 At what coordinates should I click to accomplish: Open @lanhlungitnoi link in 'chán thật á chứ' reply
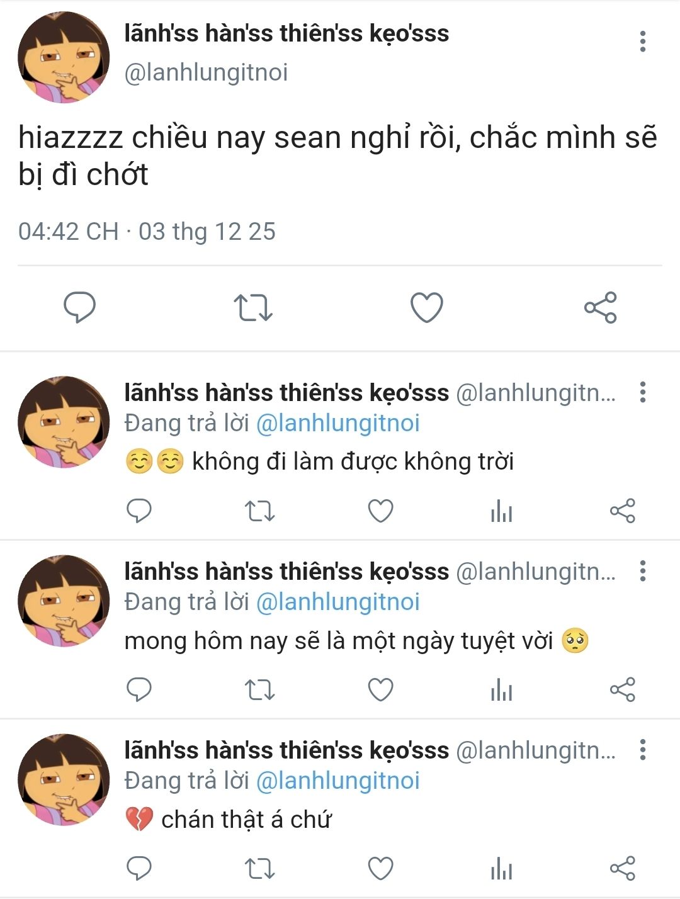coord(337,781)
